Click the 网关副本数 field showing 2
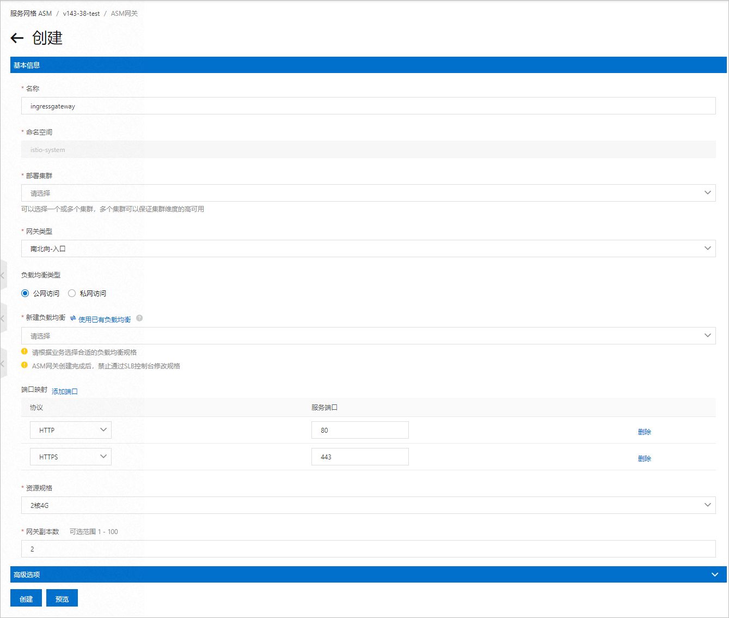This screenshot has height=618, width=729. (x=368, y=549)
